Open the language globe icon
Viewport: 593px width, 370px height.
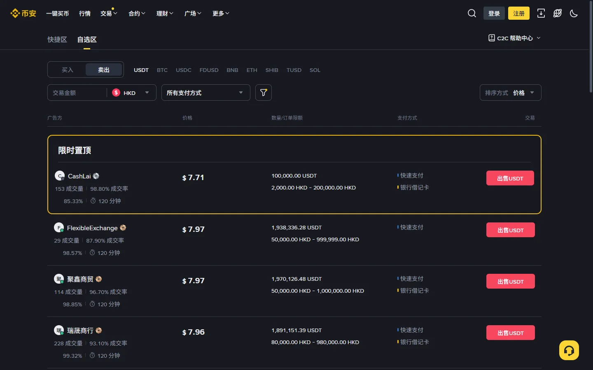[x=558, y=14]
